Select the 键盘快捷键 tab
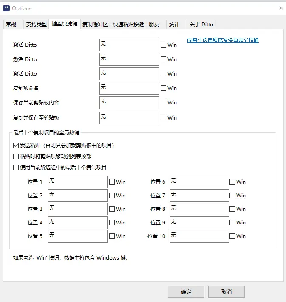This screenshot has width=286, height=302. tap(65, 24)
